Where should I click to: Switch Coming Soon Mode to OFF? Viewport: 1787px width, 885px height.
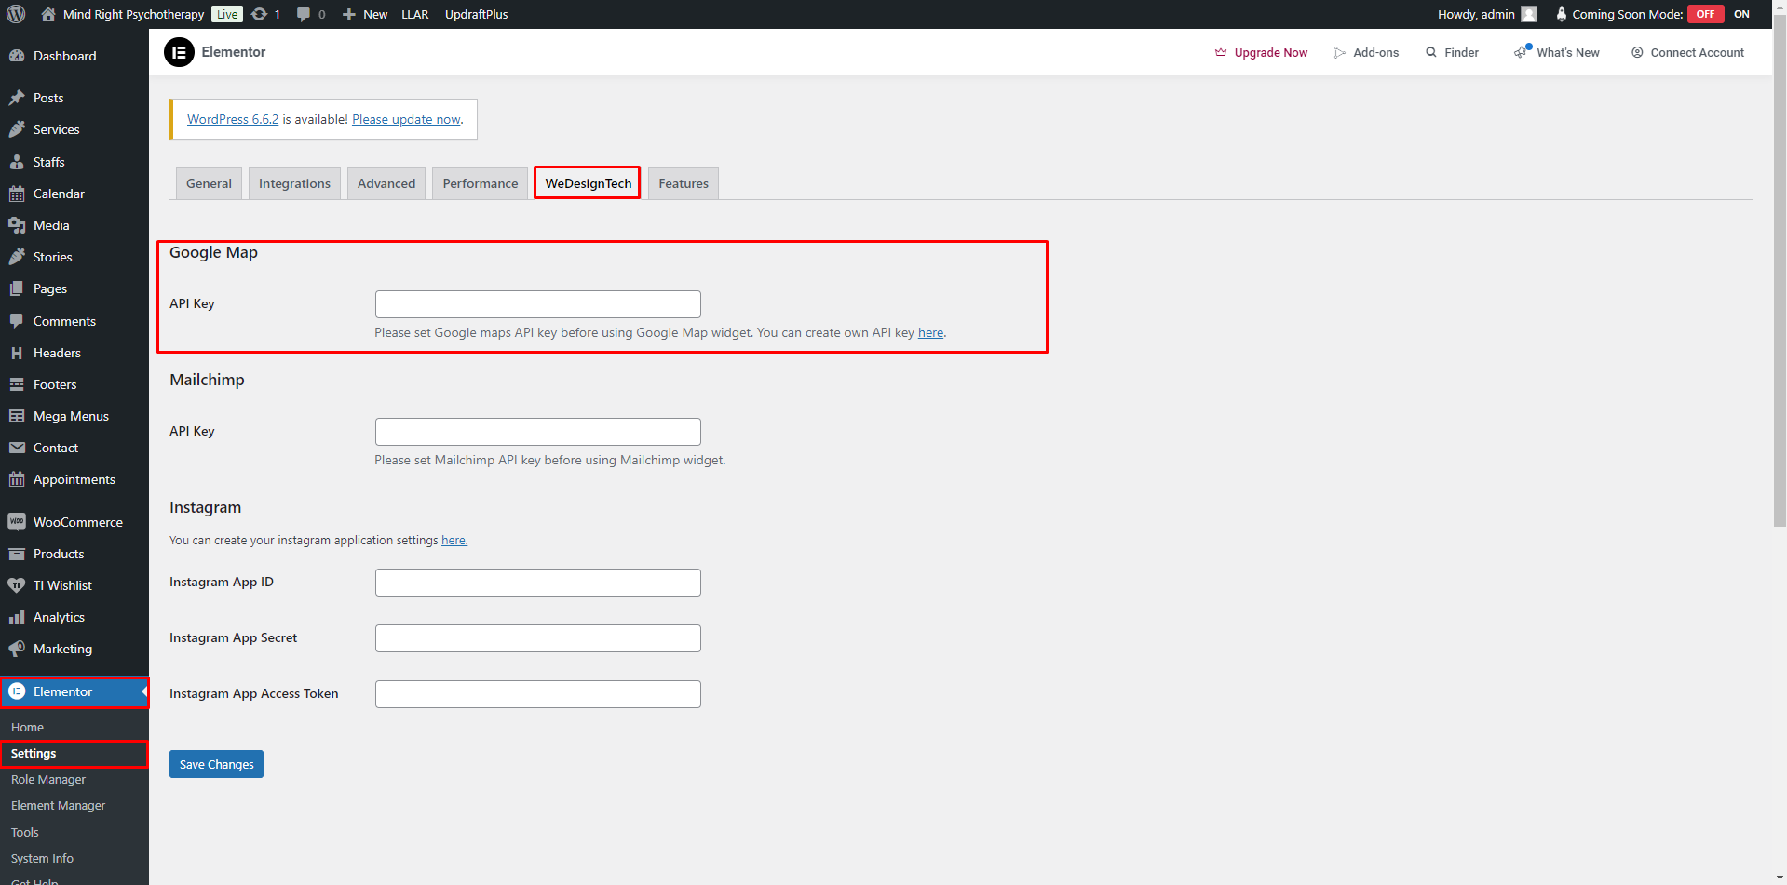click(x=1705, y=14)
